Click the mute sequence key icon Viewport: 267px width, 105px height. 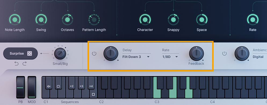[x=49, y=86]
